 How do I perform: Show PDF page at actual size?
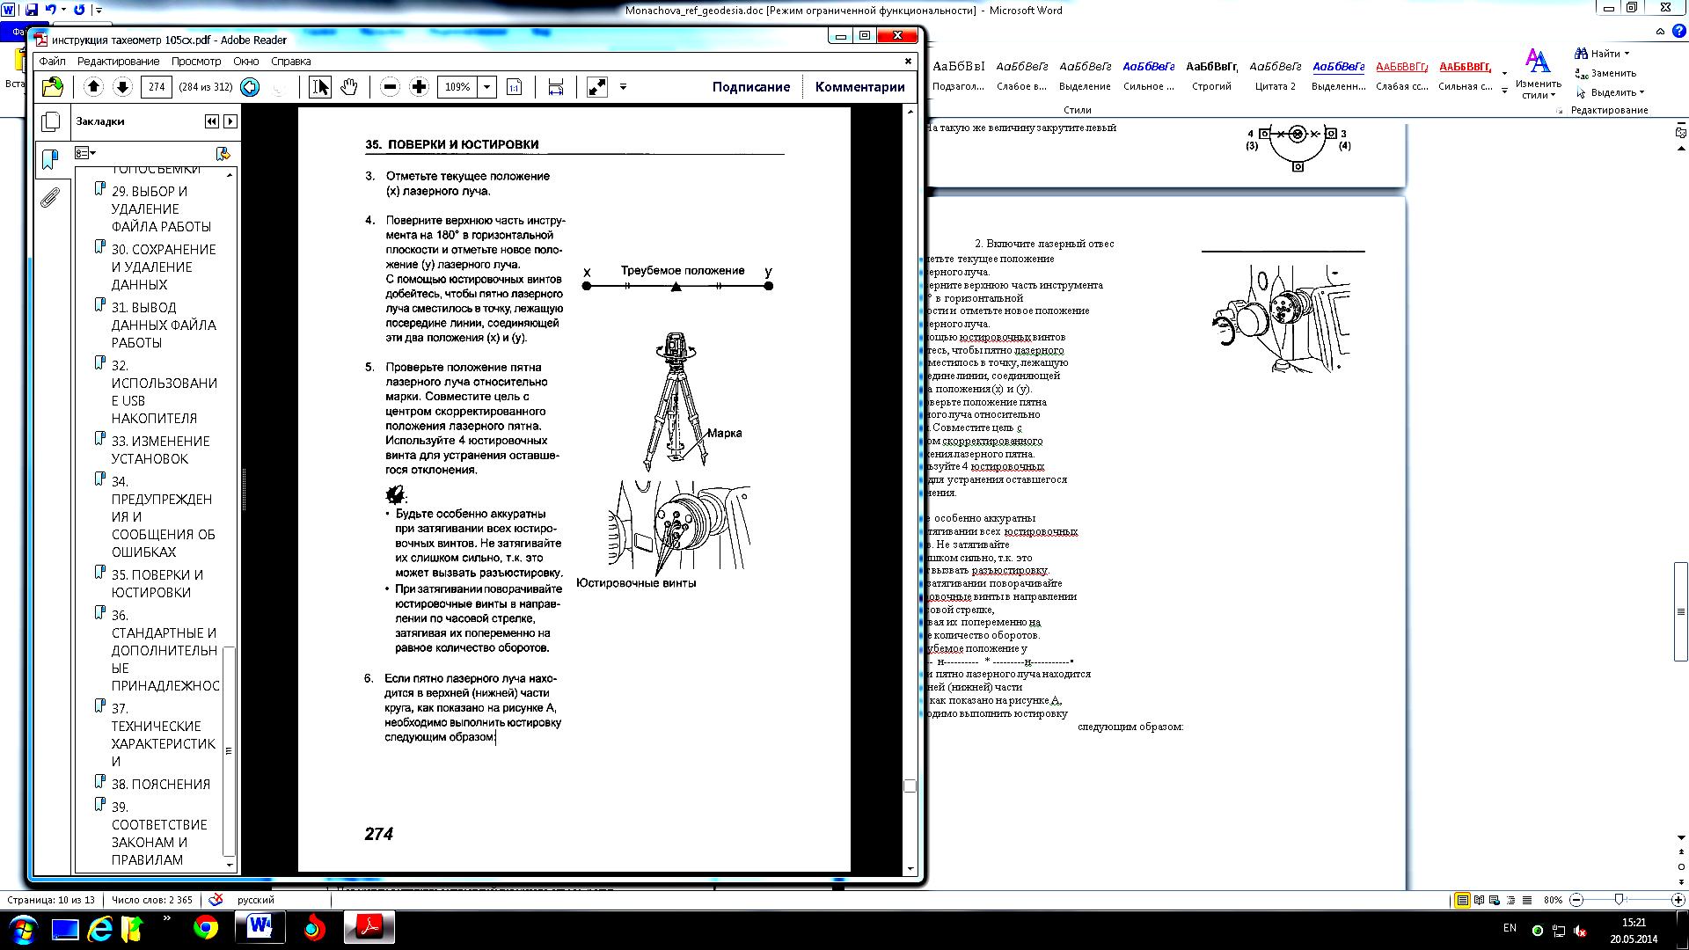(515, 86)
